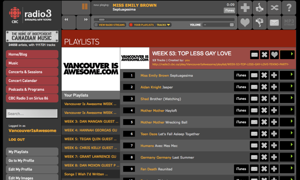The height and width of the screenshot is (180, 300).
Task: Shuffle the playback order
Action: (x=274, y=8)
